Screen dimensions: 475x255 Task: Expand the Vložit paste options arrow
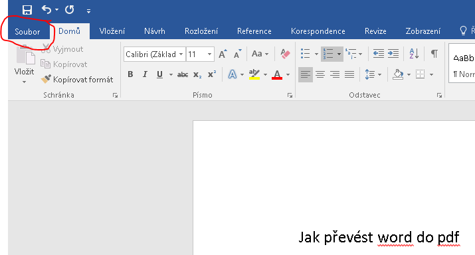pyautogui.click(x=24, y=82)
